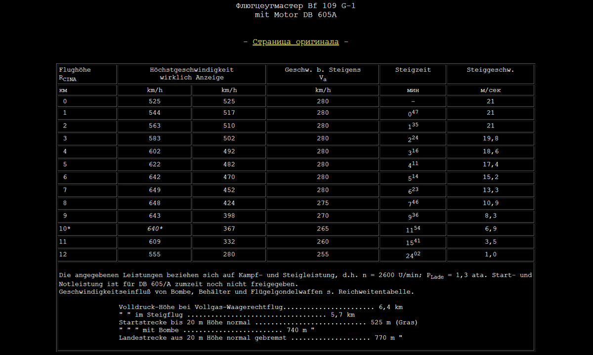
Task: Open the Страница оригинала link
Action: pyautogui.click(x=296, y=42)
